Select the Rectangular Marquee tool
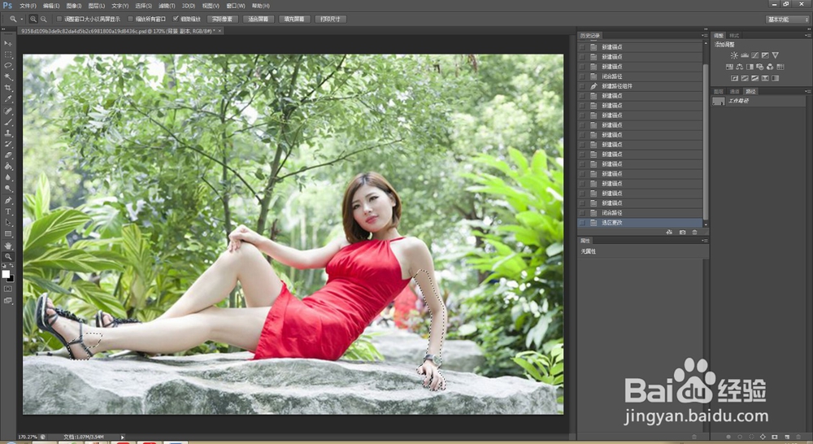The height and width of the screenshot is (444, 813). [8, 54]
